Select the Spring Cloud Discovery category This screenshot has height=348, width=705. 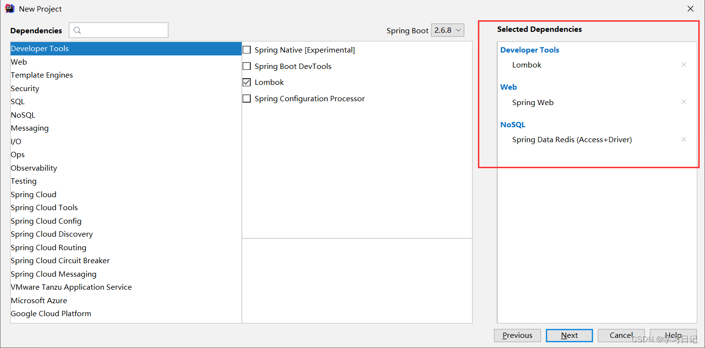tap(126, 234)
